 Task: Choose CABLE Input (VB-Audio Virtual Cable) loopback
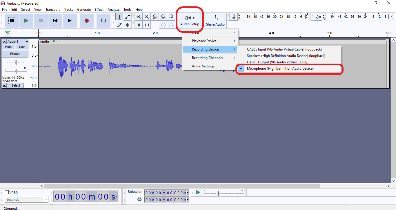click(289, 49)
